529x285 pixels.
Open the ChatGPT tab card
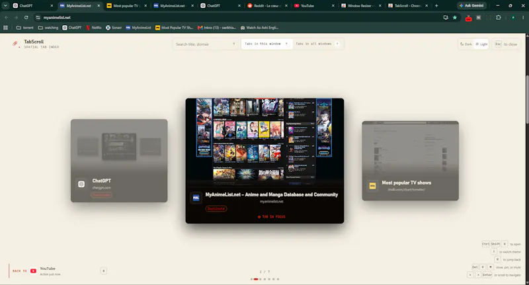(x=119, y=161)
